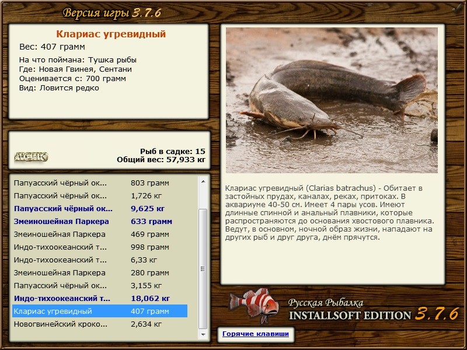
Task: Click the Общий вес: 57,933 кг text
Action: [x=161, y=159]
